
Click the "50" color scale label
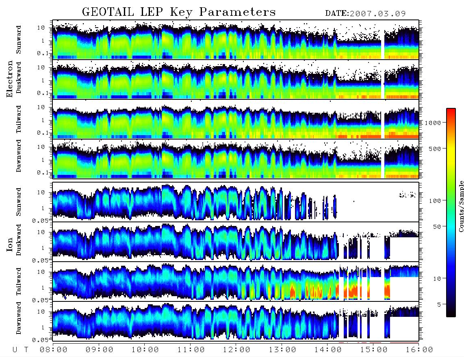coord(437,227)
